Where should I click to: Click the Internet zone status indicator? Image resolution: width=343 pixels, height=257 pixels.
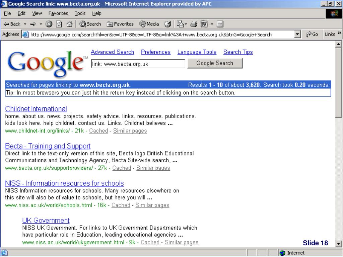point(292,253)
